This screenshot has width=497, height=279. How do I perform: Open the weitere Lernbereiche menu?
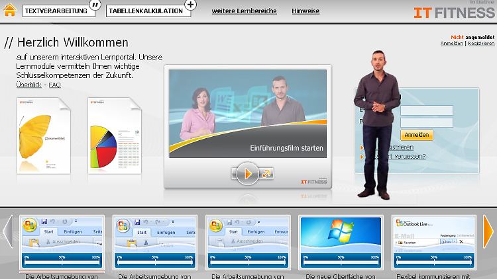click(x=245, y=11)
